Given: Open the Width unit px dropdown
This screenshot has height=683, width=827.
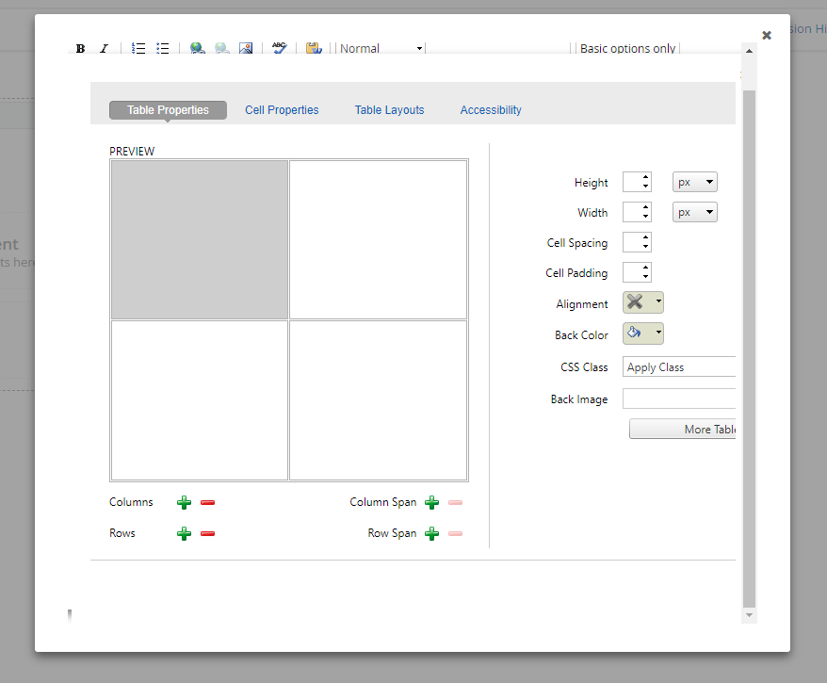Looking at the screenshot, I should (x=694, y=212).
